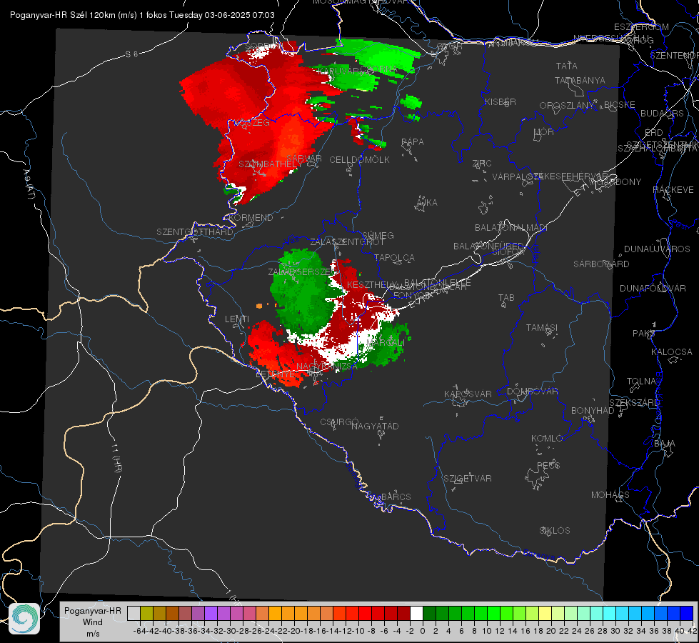Viewport: 699px width, 643px height.
Task: Click the KALOCSA city label
Action: tap(671, 352)
